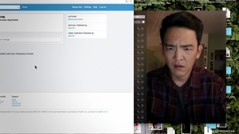
Task: Click the bookmark star icon in browser
Action: [x=127, y=2]
